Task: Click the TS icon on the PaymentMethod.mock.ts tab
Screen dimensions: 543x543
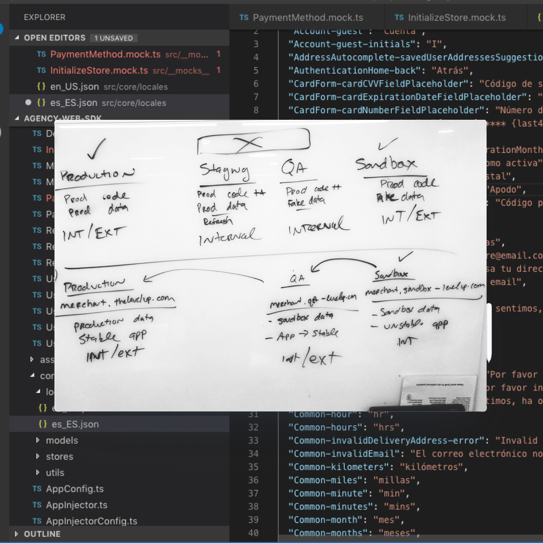Action: point(245,17)
